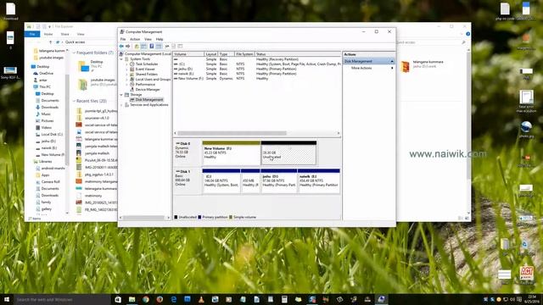Image resolution: width=543 pixels, height=305 pixels.
Task: Open the Action menu in Computer Management
Action: pos(135,40)
